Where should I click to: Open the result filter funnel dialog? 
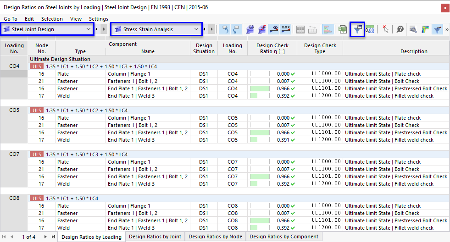(357, 29)
